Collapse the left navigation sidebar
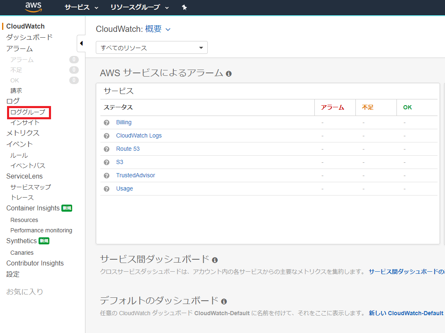 81,43
